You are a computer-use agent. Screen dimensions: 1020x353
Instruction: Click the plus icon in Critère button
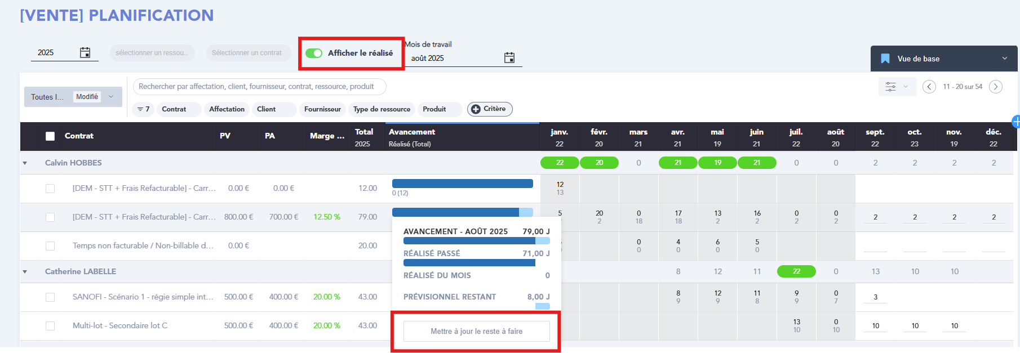click(476, 109)
